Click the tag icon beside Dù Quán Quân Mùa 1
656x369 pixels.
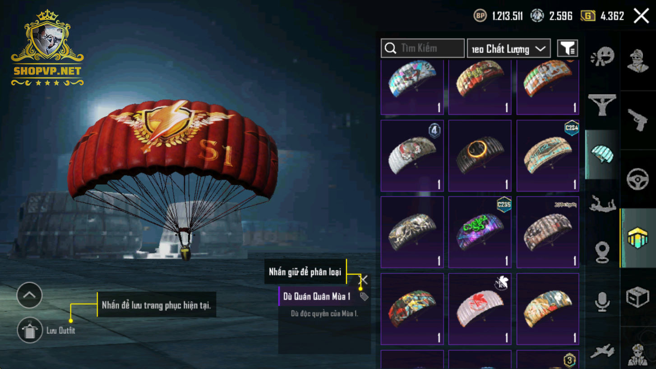coord(364,296)
